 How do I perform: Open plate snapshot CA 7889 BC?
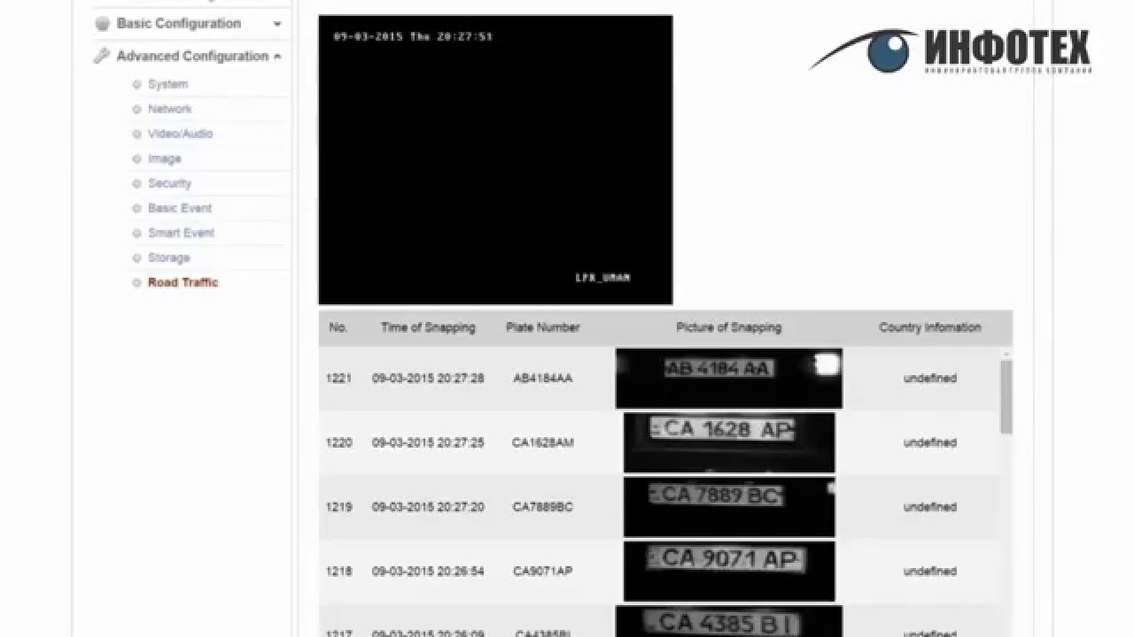pyautogui.click(x=729, y=507)
